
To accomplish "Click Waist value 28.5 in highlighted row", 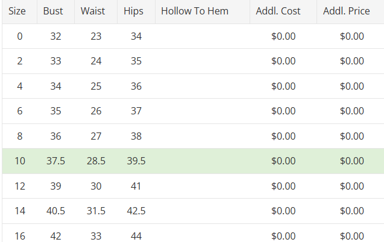I will pyautogui.click(x=96, y=161).
